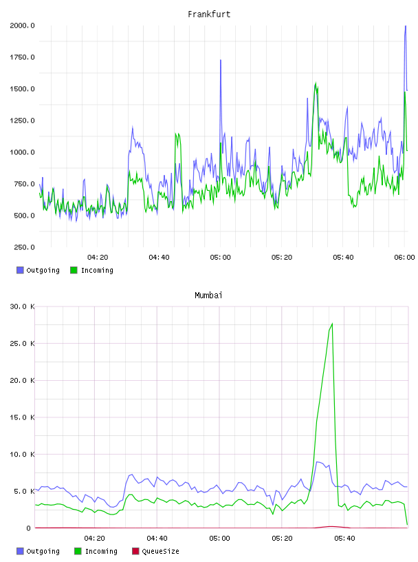This screenshot has height=562, width=418.
Task: Click the Incoming label in Mumbai legend
Action: pyautogui.click(x=101, y=552)
